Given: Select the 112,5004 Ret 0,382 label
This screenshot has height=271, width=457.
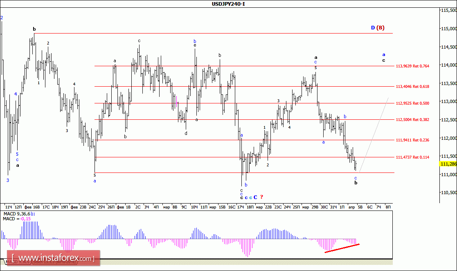Looking at the screenshot, I should click(412, 120).
